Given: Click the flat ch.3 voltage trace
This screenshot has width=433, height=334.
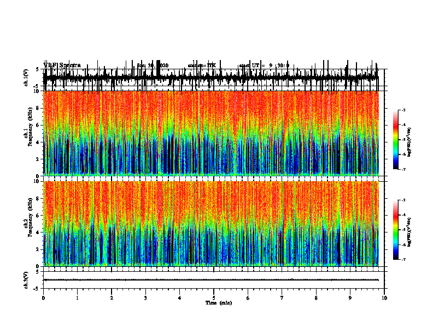Looking at the screenshot, I should click(x=211, y=280).
